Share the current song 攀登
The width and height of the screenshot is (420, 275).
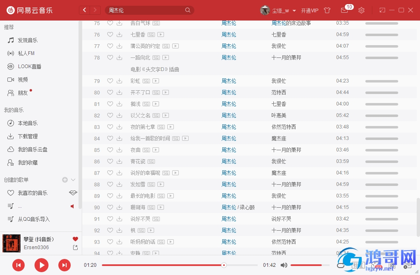[x=75, y=247]
